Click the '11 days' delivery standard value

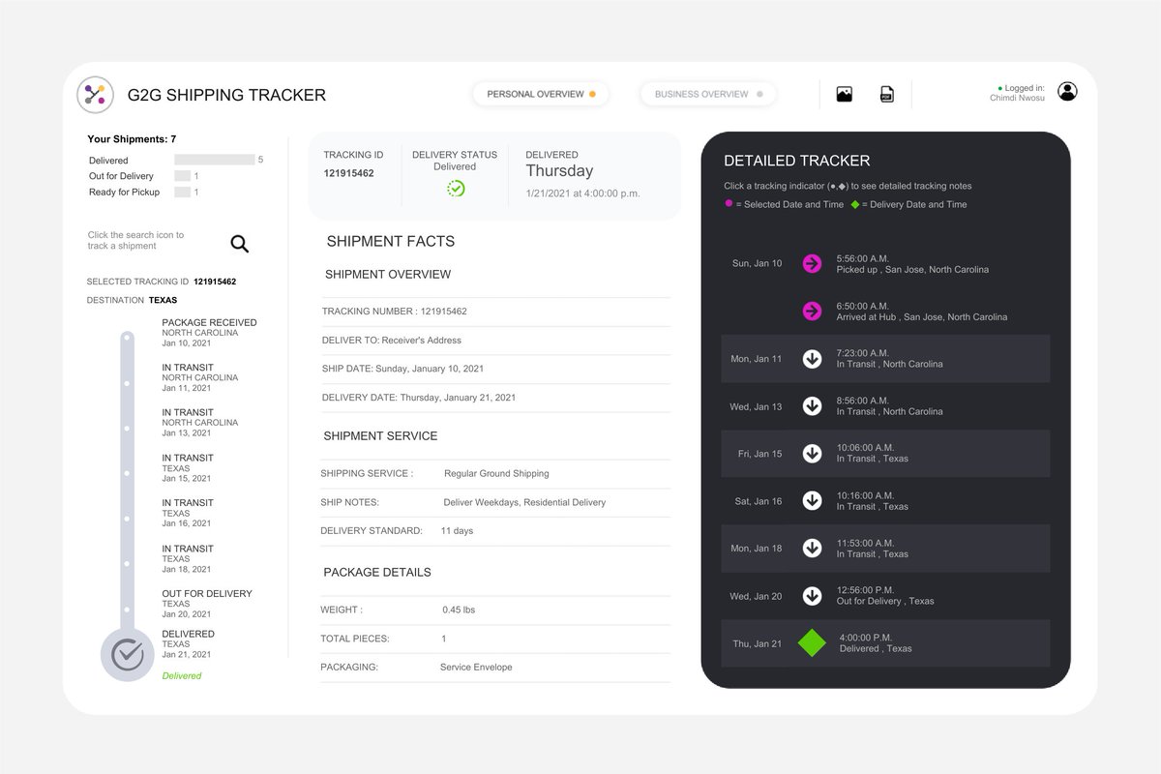click(x=457, y=530)
